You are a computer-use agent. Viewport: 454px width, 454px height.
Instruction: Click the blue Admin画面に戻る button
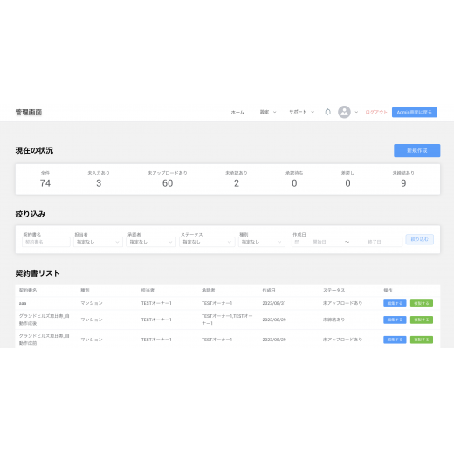415,113
